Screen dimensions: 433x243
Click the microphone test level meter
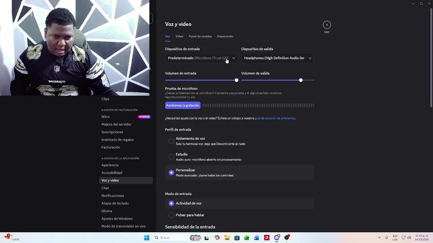pyautogui.click(x=258, y=105)
